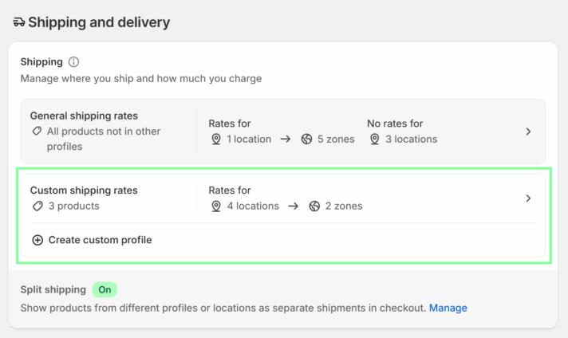Click the globe icon beside 5 zones
Screen dimensions: 568x338
(306, 139)
